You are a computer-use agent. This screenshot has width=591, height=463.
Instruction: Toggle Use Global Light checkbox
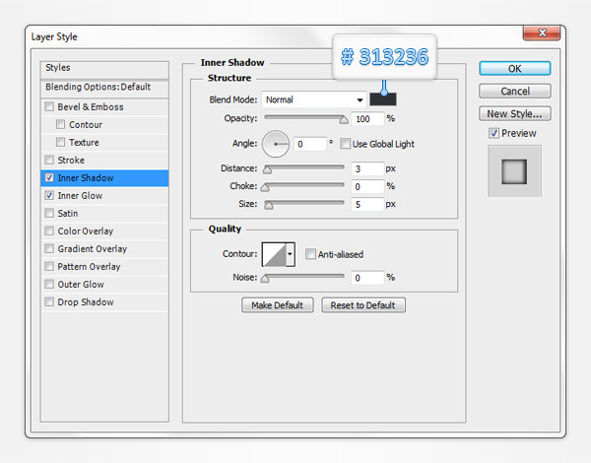point(346,144)
